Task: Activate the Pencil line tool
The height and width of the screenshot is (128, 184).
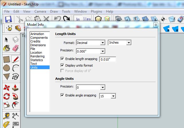Action: pos(16,59)
